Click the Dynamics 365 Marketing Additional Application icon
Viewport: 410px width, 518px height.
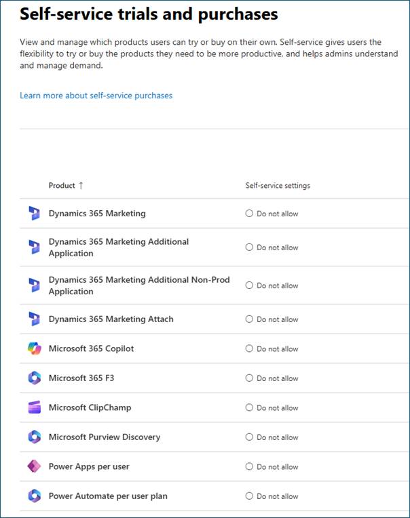click(34, 247)
